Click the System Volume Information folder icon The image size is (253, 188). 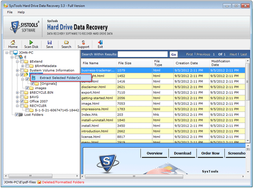tap(26, 71)
